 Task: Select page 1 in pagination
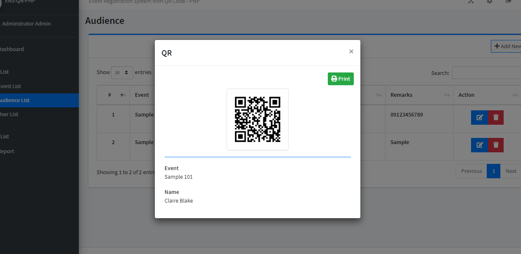click(x=494, y=171)
